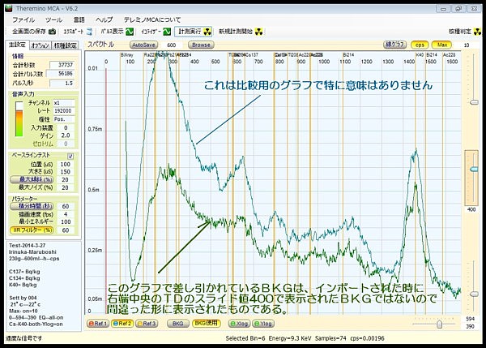
Task: Switch to the 核種設定 tab
Action: click(65, 45)
